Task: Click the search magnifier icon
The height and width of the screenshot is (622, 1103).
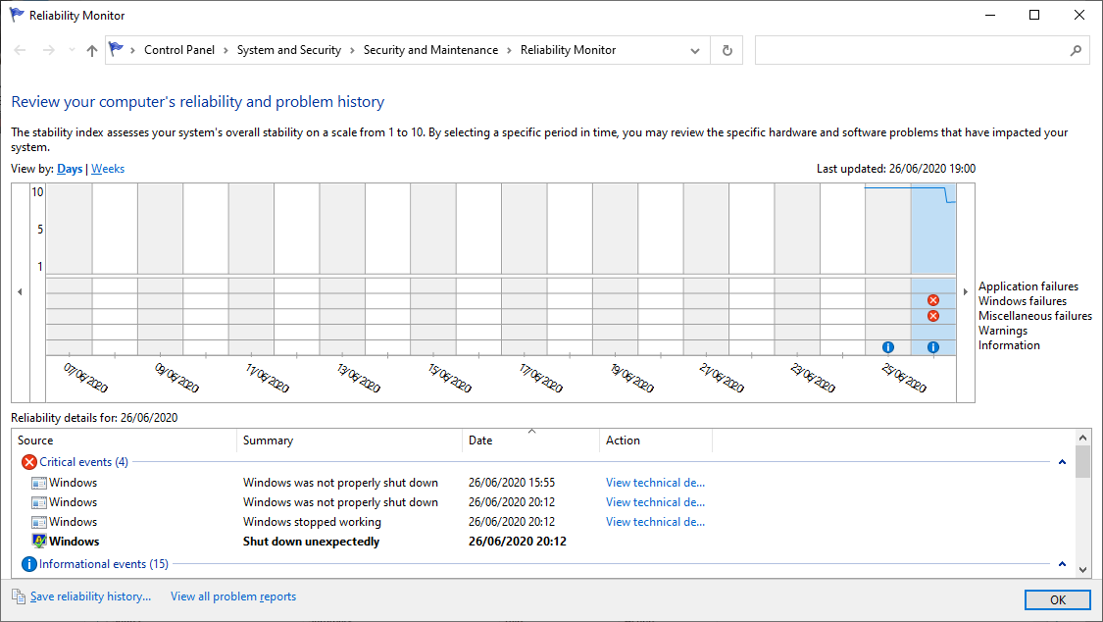Action: point(1076,50)
